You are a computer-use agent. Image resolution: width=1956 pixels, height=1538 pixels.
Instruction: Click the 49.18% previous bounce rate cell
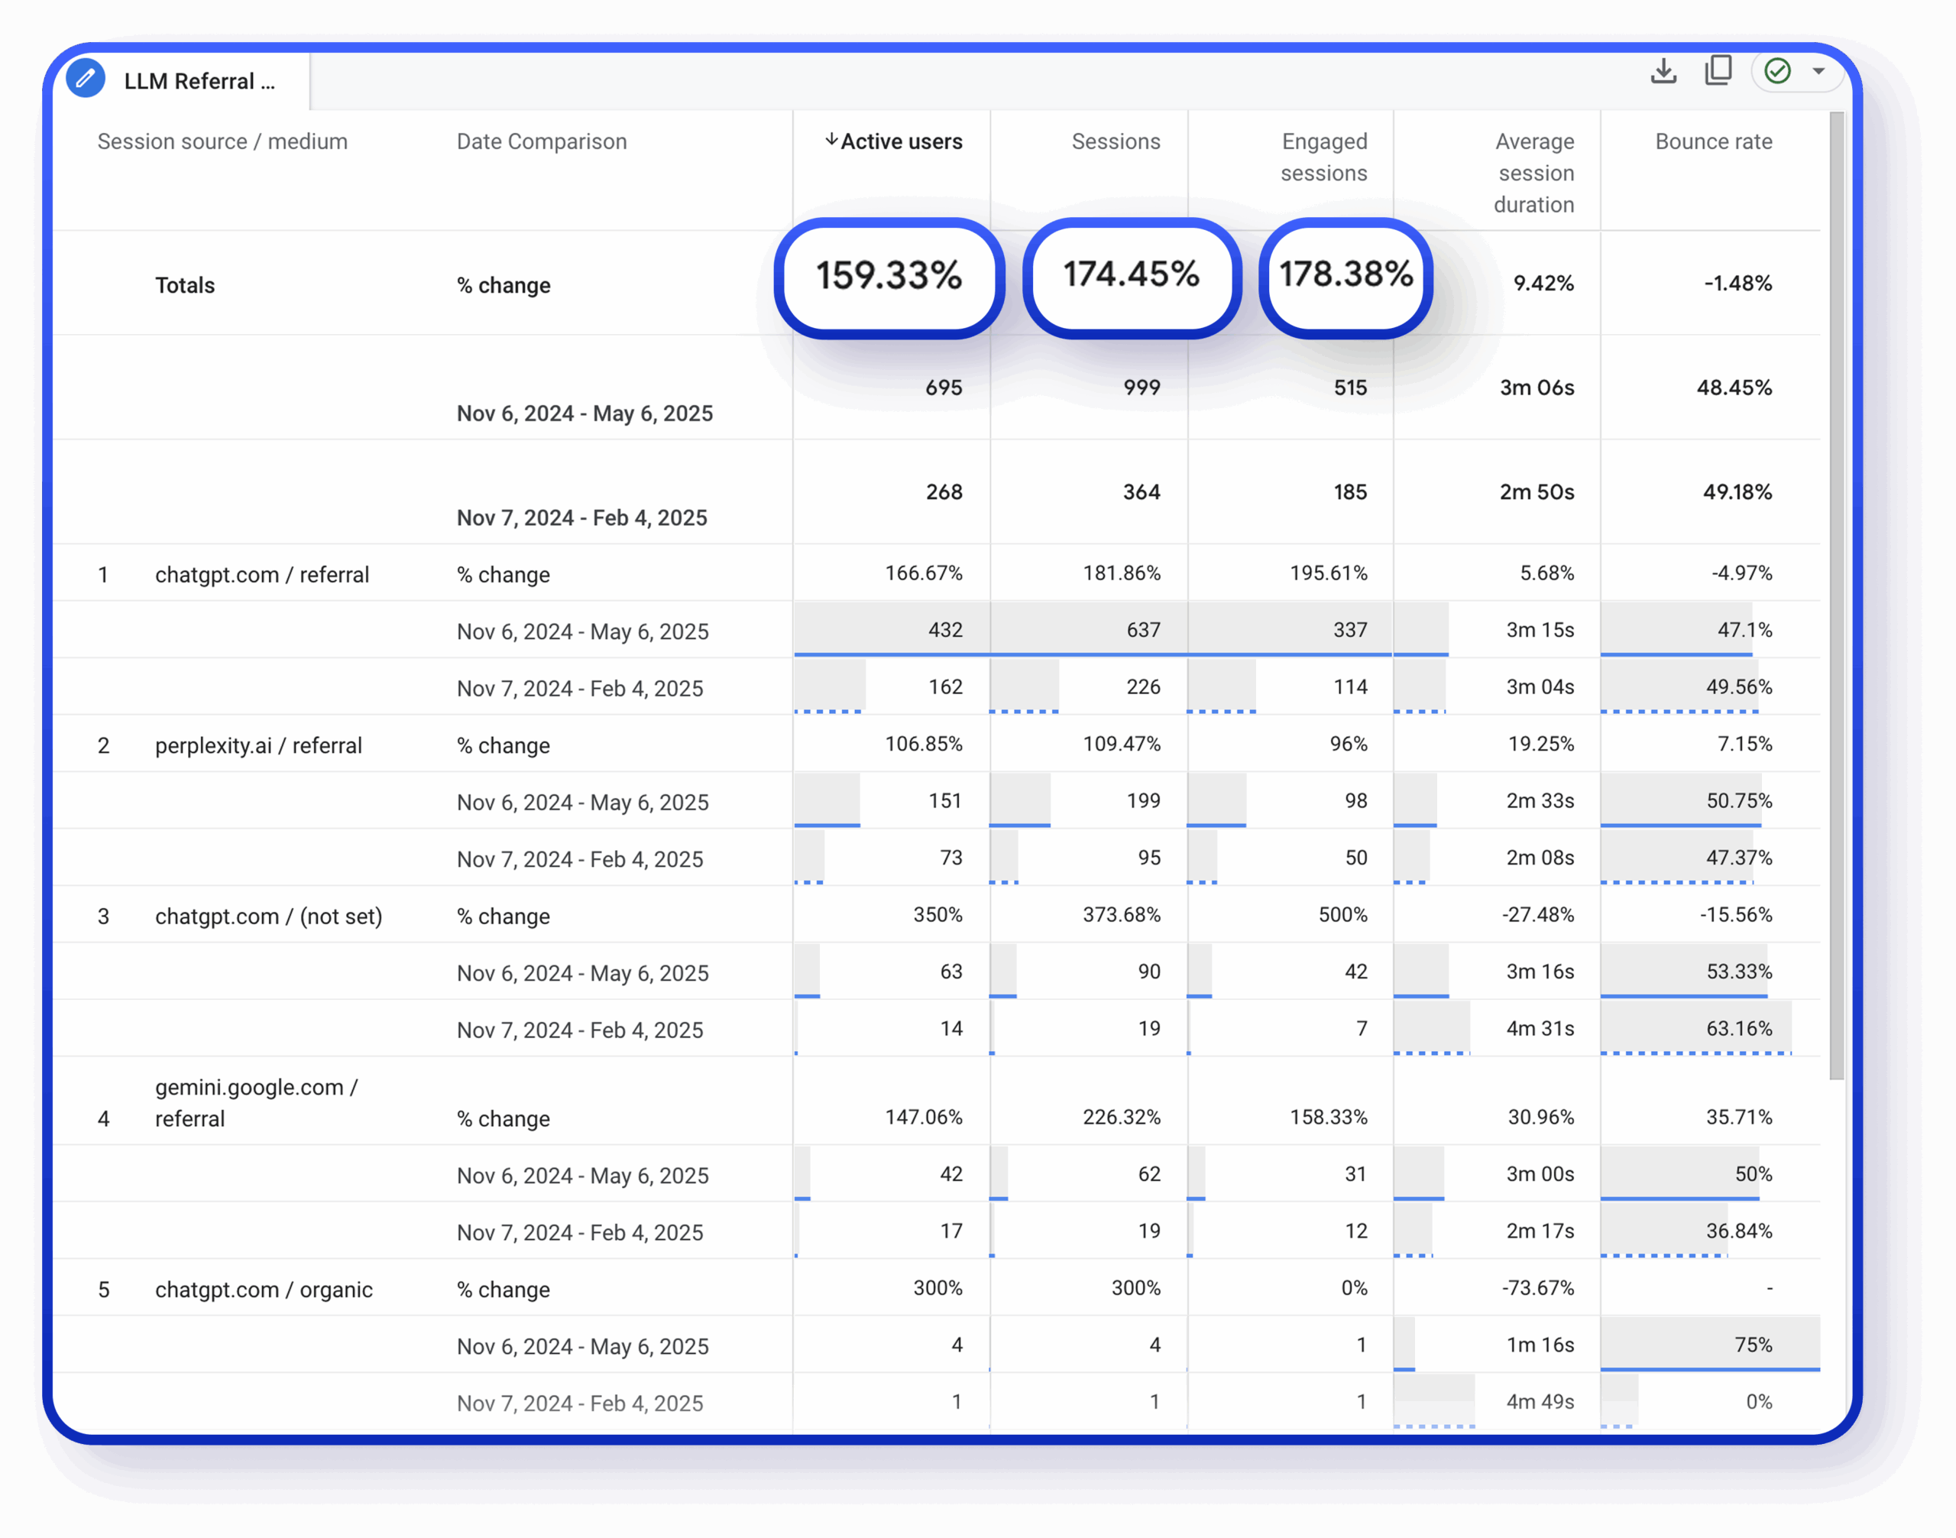pyautogui.click(x=1737, y=492)
